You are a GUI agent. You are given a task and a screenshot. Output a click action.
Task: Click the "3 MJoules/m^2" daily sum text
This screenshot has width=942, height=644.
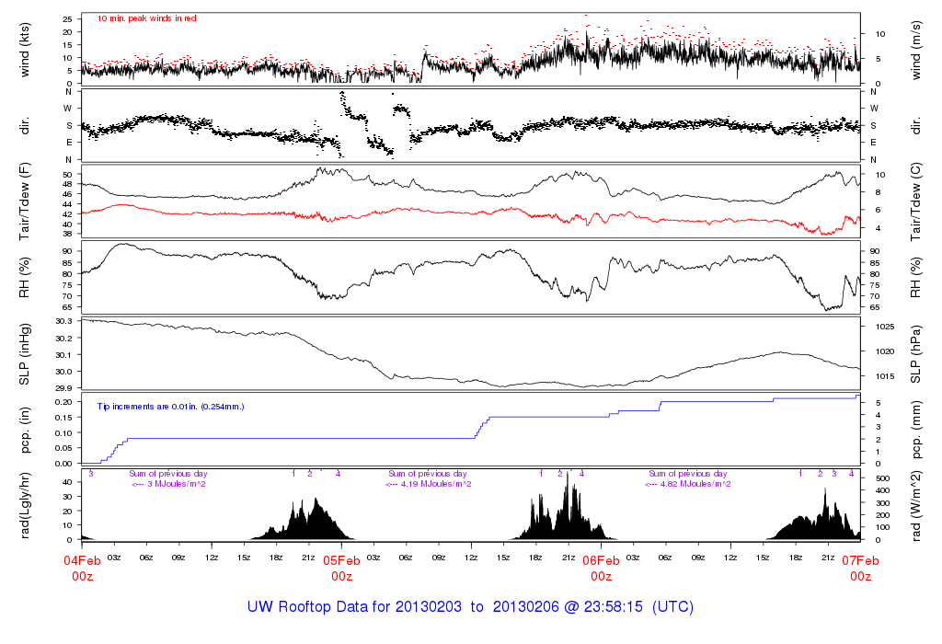176,484
